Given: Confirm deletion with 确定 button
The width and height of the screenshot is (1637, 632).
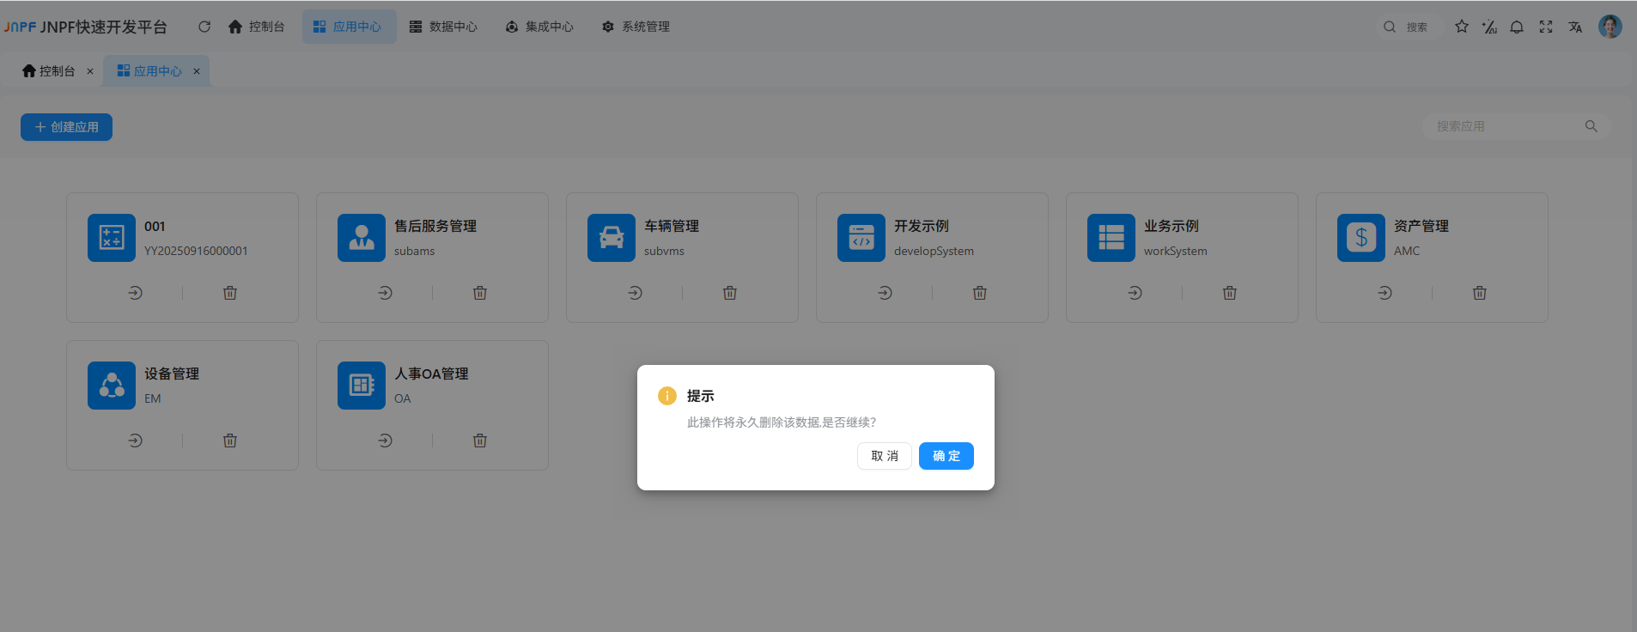Looking at the screenshot, I should (946, 456).
